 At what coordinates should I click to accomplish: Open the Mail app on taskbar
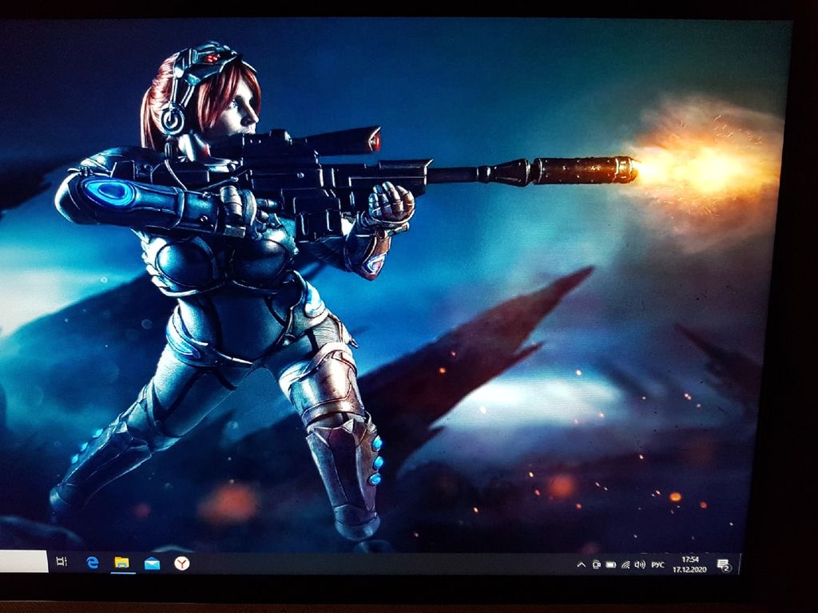[153, 564]
